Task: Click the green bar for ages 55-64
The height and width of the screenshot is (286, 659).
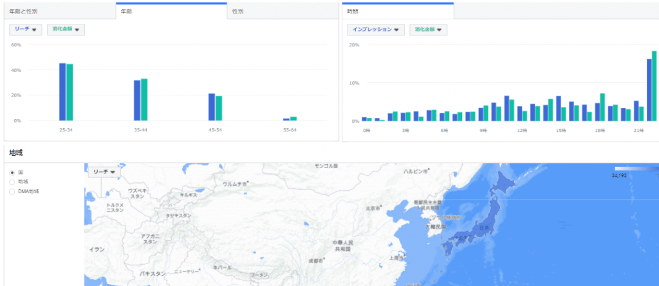Action: pyautogui.click(x=293, y=119)
